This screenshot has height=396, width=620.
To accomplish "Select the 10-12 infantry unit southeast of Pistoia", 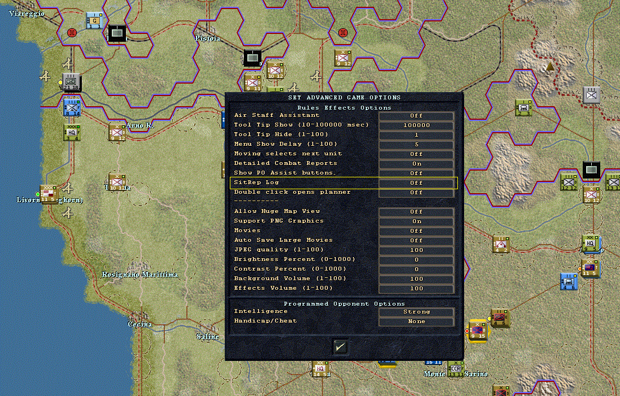I will pyautogui.click(x=275, y=71).
